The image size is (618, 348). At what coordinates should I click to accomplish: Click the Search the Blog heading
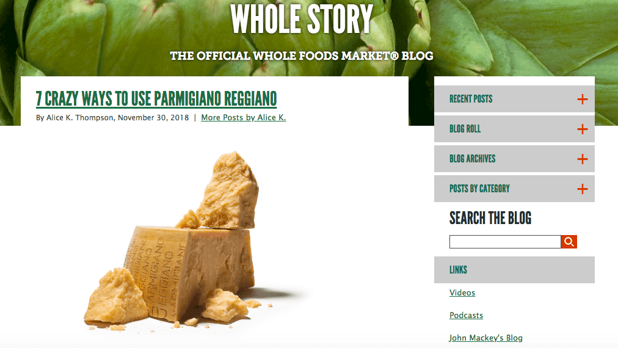click(x=490, y=218)
